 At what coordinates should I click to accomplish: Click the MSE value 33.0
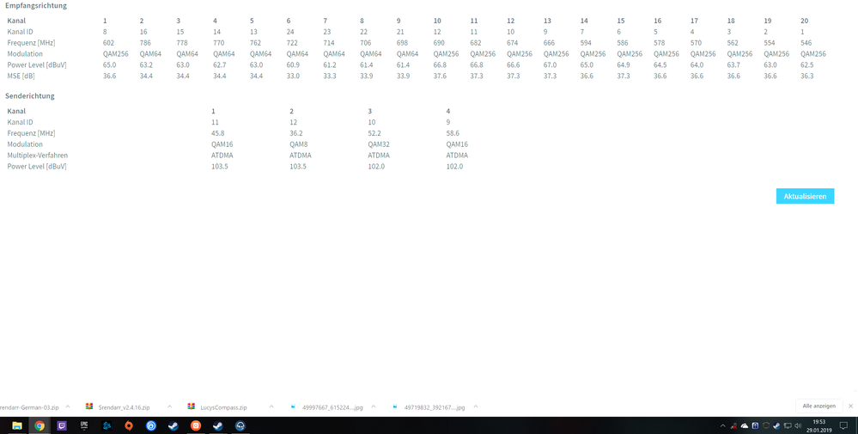pyautogui.click(x=293, y=76)
